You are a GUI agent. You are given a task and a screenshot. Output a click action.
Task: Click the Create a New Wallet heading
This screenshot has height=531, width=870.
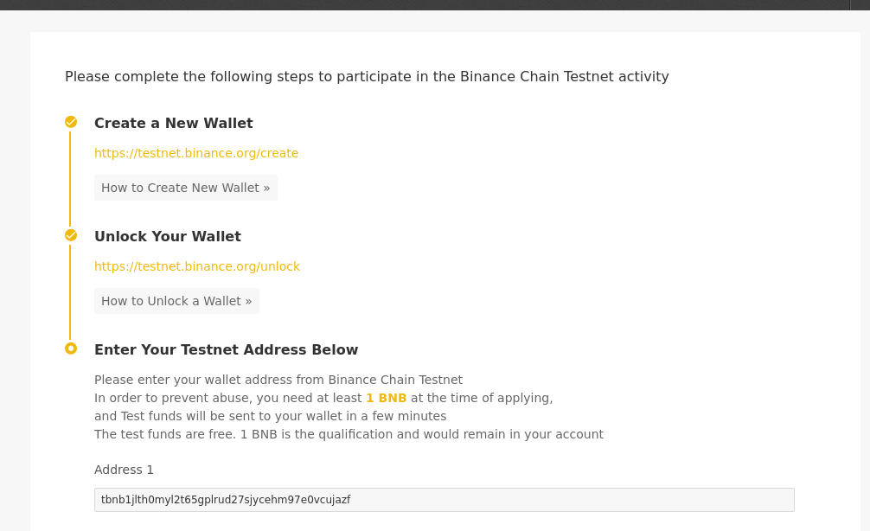click(x=173, y=123)
